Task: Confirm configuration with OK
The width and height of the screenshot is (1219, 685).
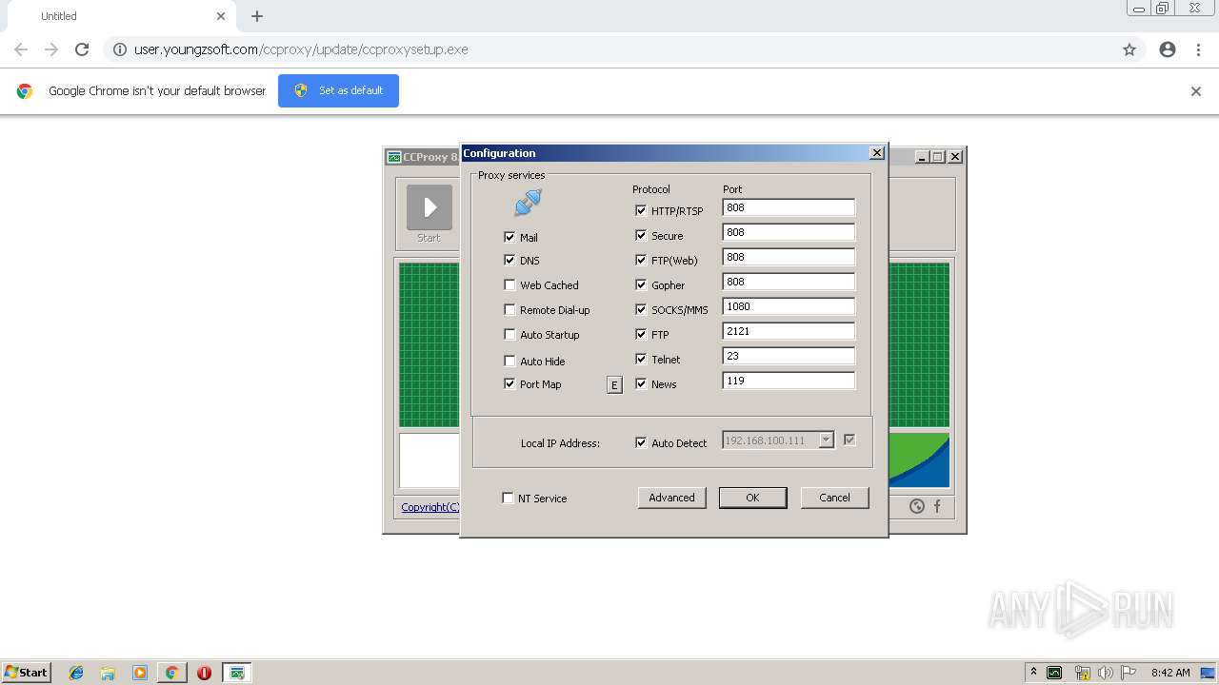Action: [752, 498]
